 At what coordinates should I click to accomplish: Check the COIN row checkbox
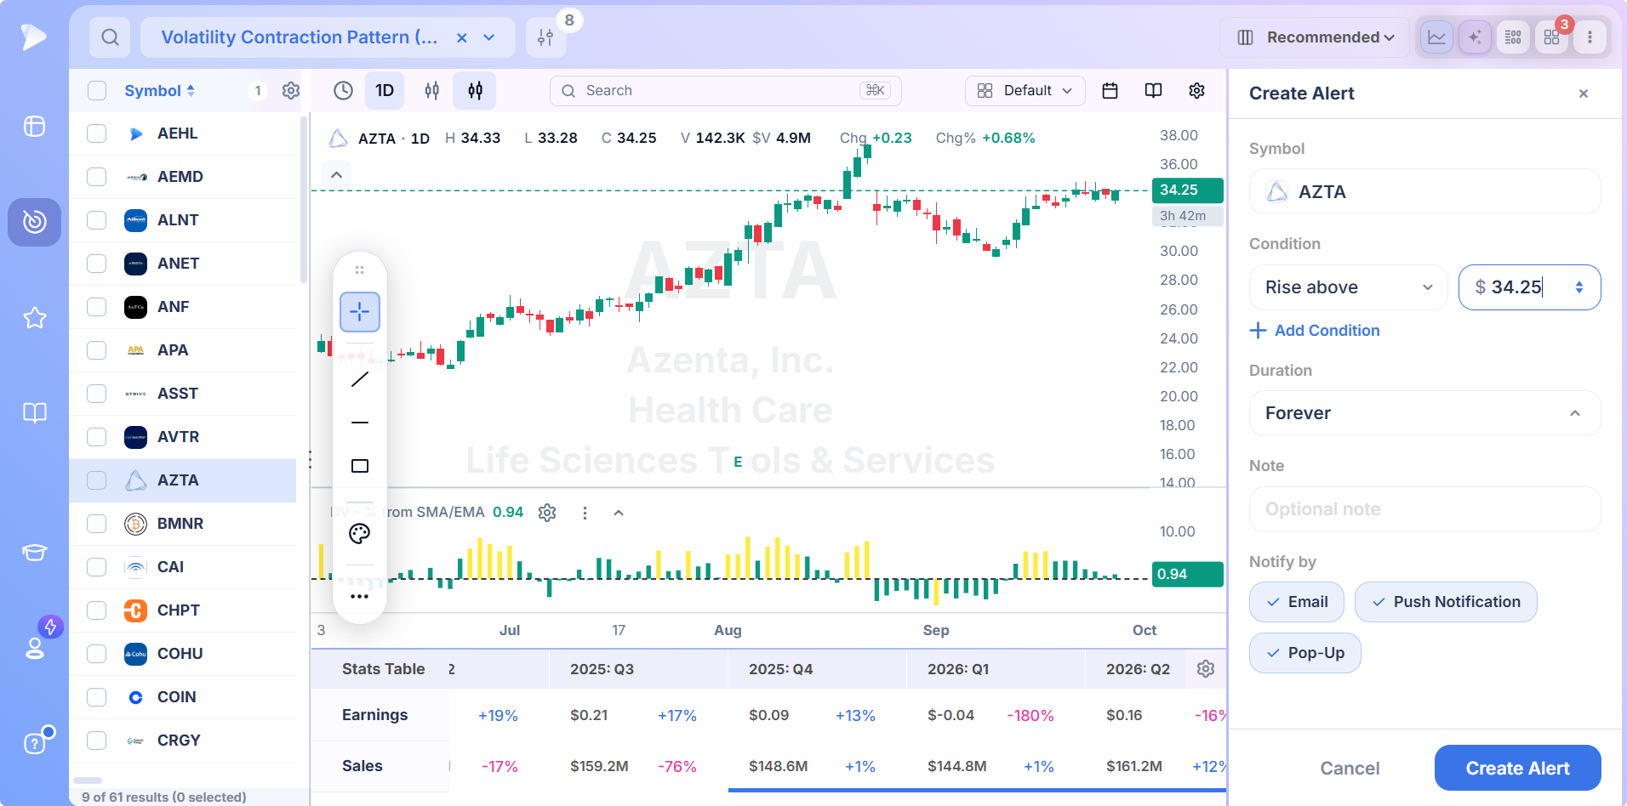click(x=97, y=697)
